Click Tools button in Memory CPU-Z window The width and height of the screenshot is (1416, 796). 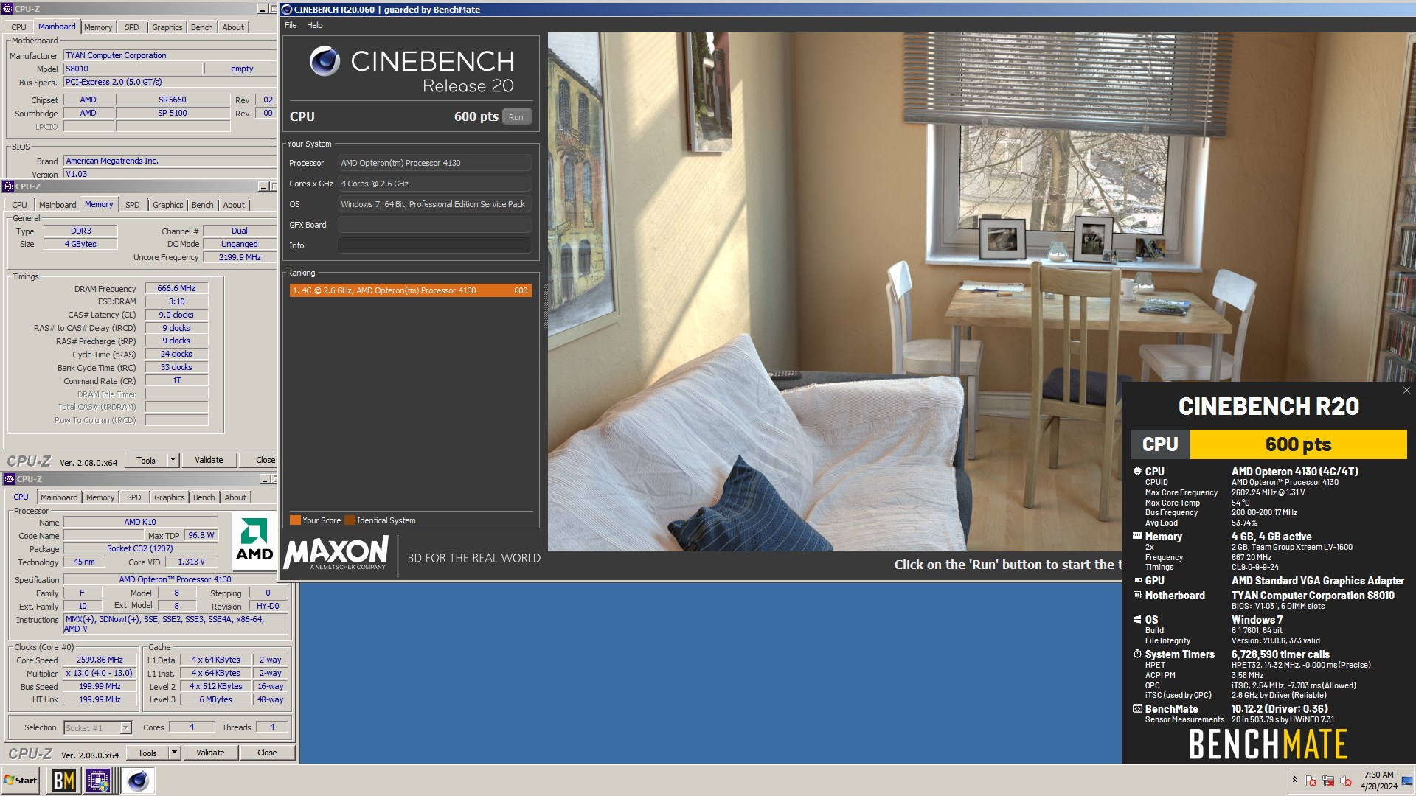click(x=146, y=460)
